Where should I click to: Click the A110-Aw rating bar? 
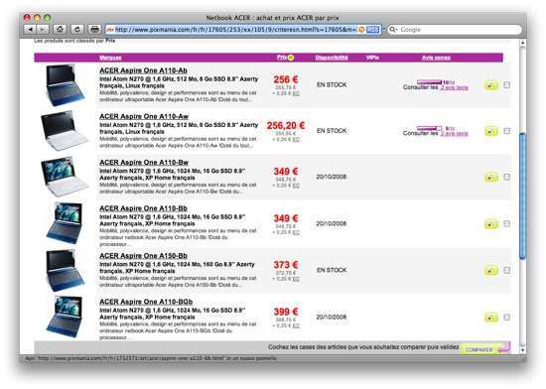point(429,128)
